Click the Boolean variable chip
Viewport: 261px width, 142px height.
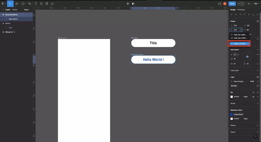tap(234, 86)
